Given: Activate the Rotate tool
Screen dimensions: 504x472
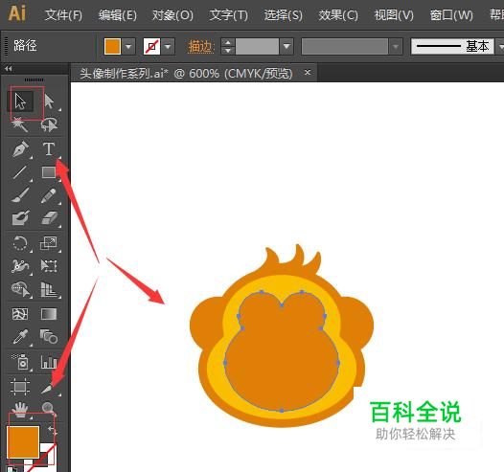Looking at the screenshot, I should tap(20, 243).
